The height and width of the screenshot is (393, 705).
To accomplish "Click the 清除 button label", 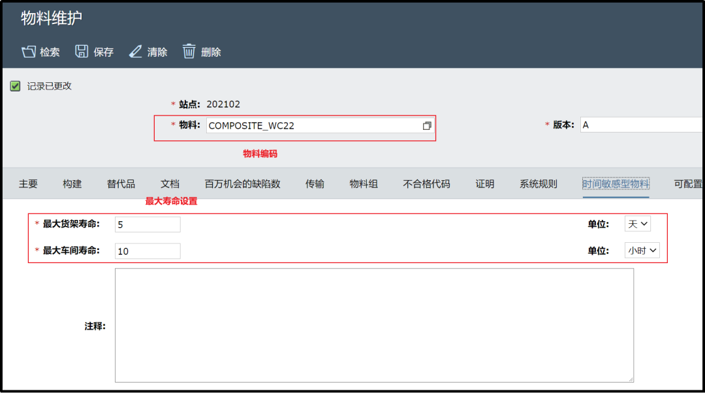I will 157,52.
